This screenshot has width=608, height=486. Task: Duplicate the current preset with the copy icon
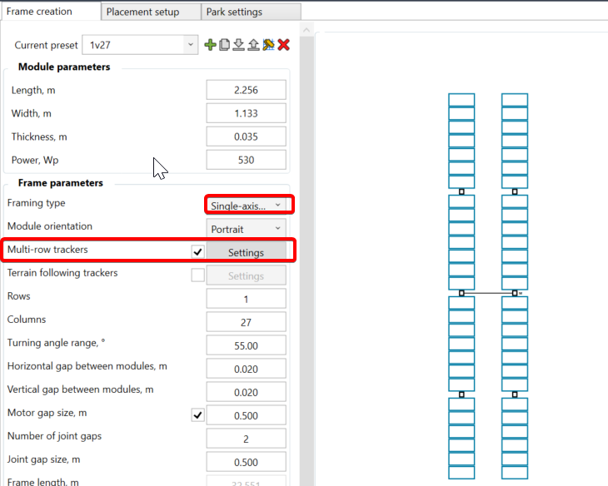(x=224, y=45)
